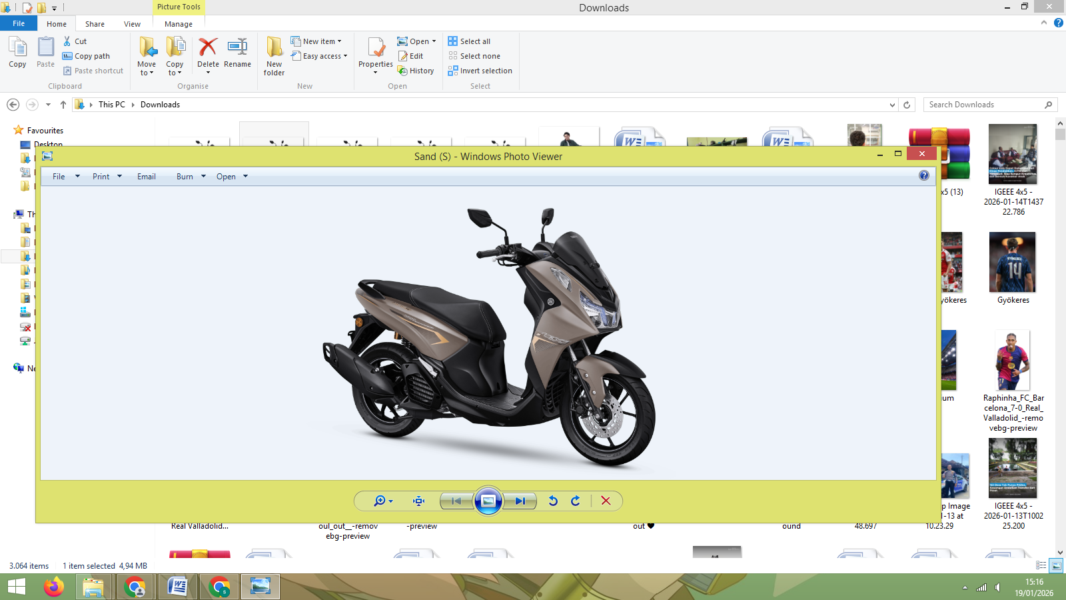
Task: Open Photo Viewer help icon
Action: [x=924, y=175]
